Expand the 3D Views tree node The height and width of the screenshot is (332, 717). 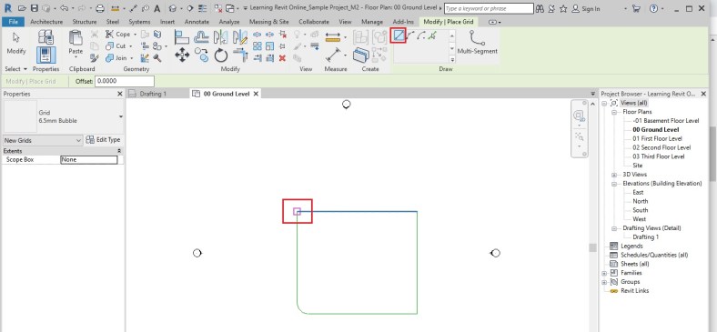click(614, 175)
